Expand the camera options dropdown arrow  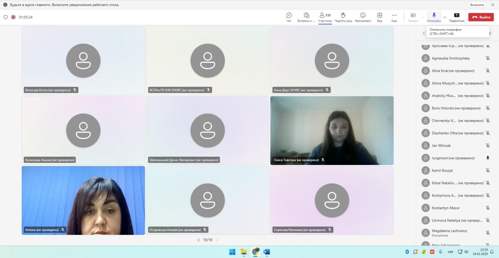click(422, 17)
